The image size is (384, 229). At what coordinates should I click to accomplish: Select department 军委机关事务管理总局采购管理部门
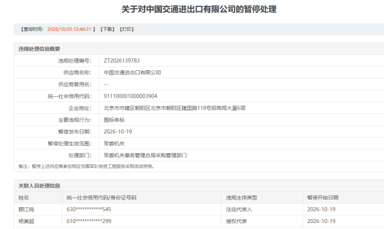click(x=145, y=155)
